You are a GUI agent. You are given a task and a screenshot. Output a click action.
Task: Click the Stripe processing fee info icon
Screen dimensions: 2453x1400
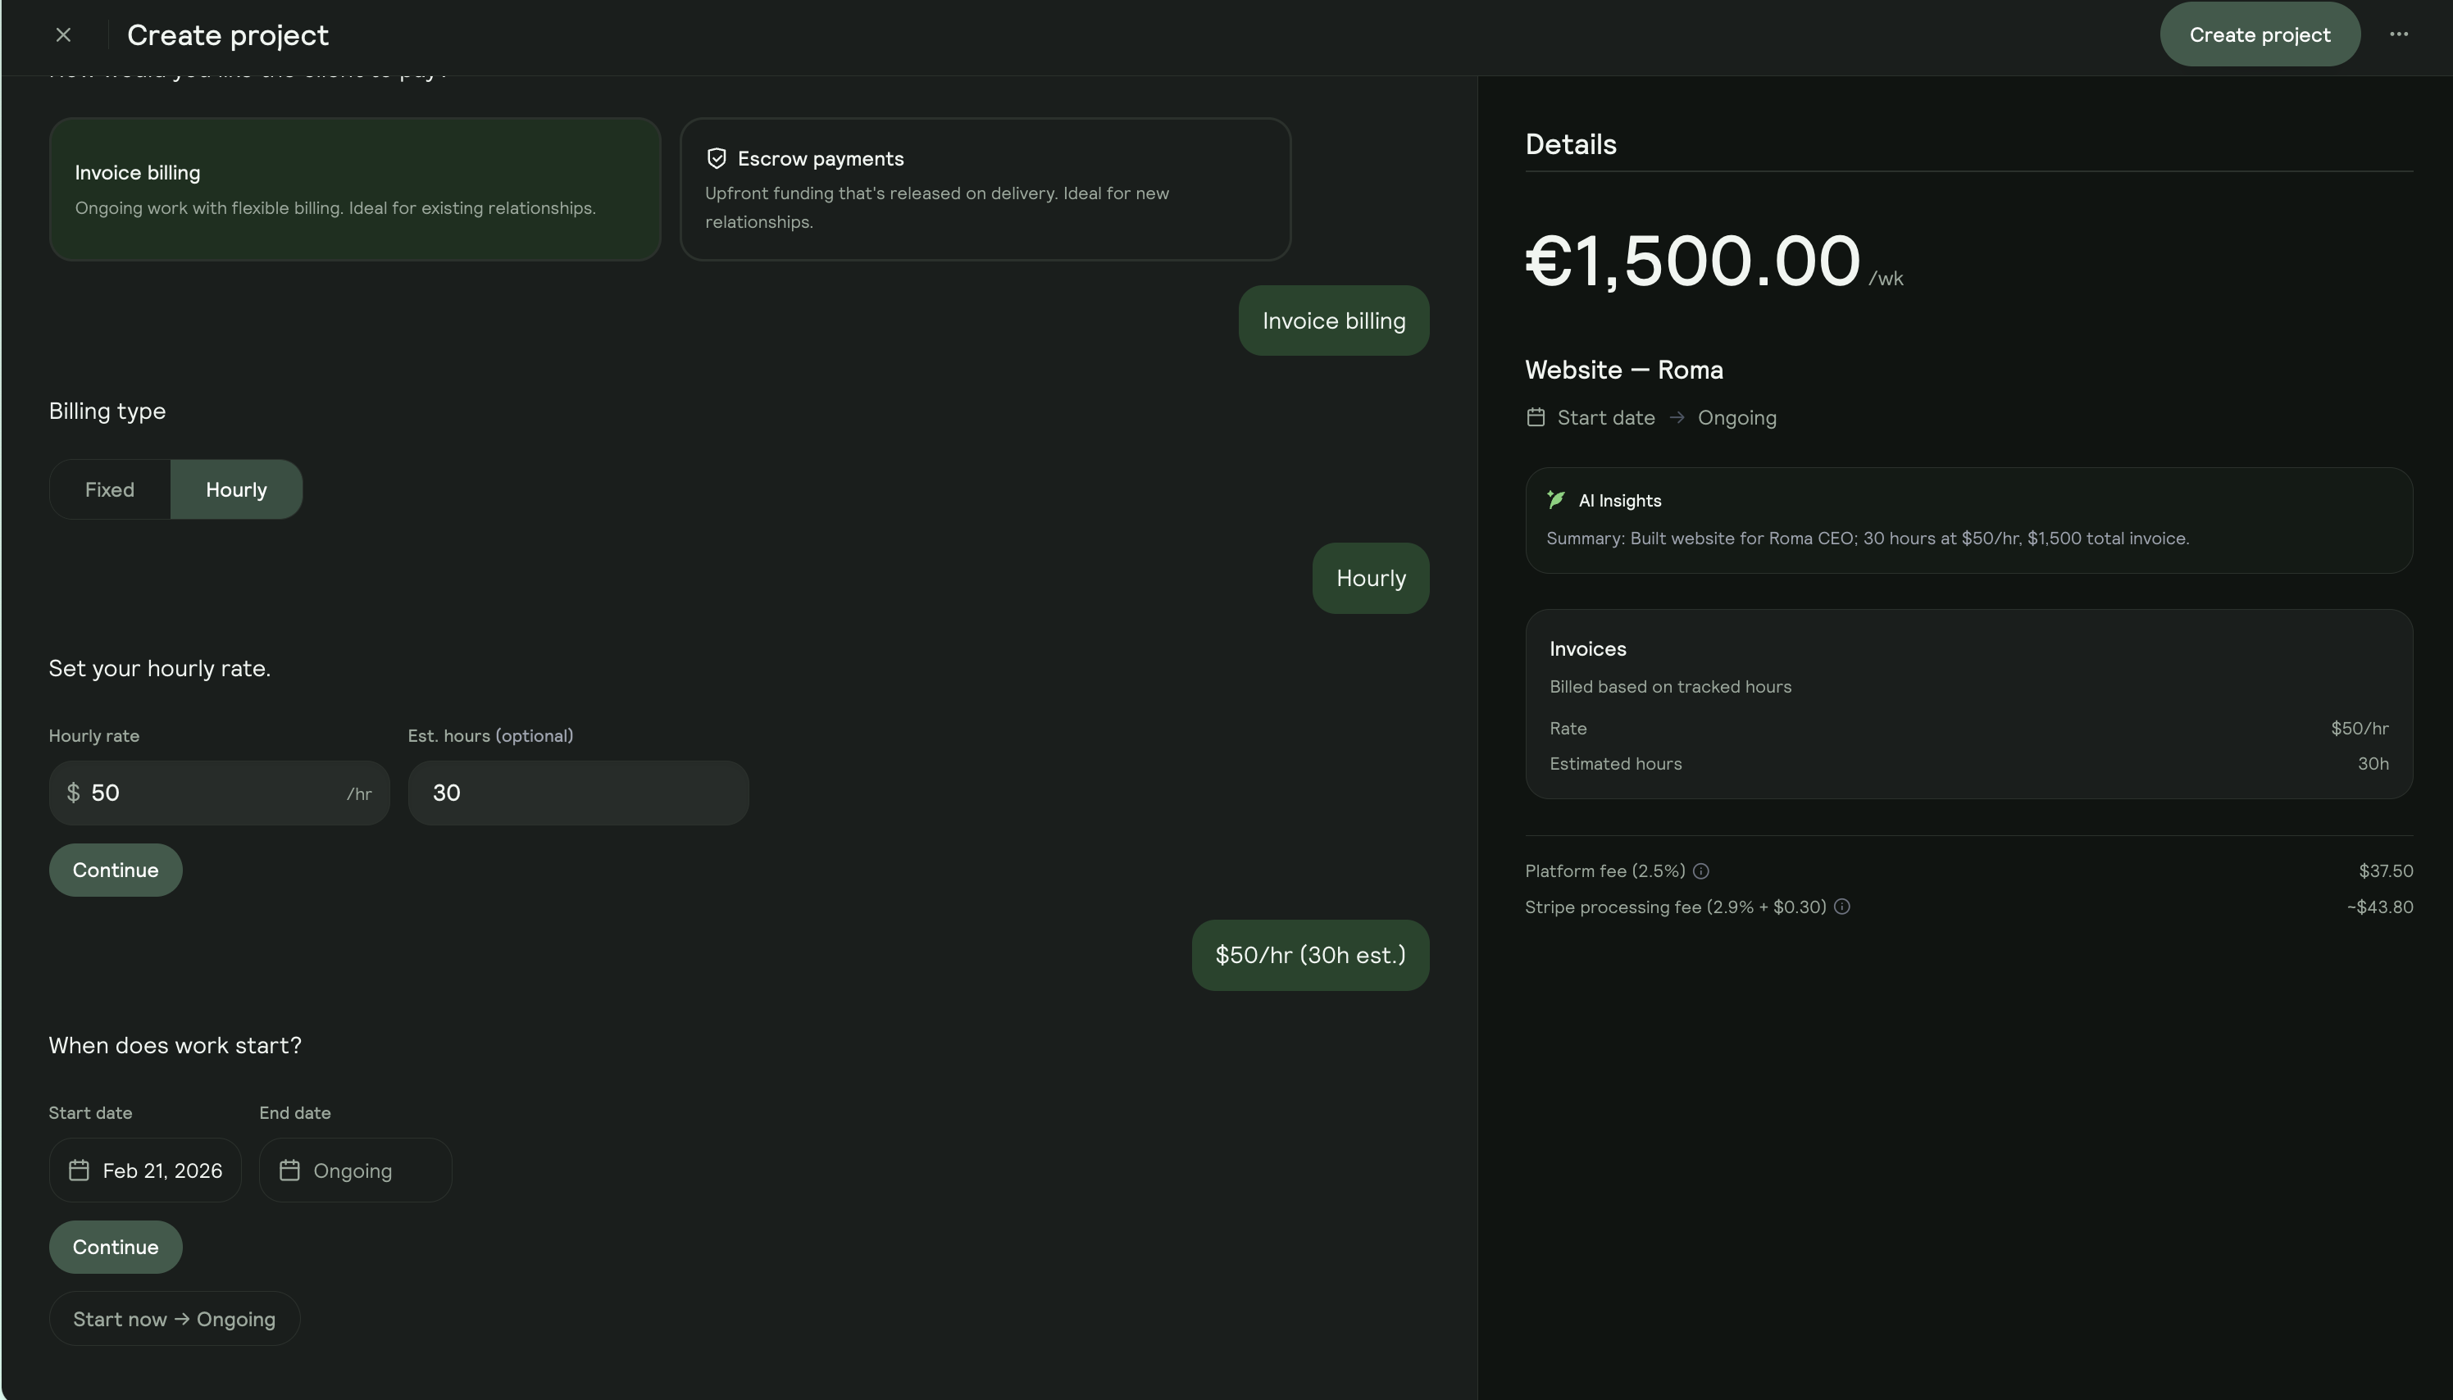(x=1841, y=907)
